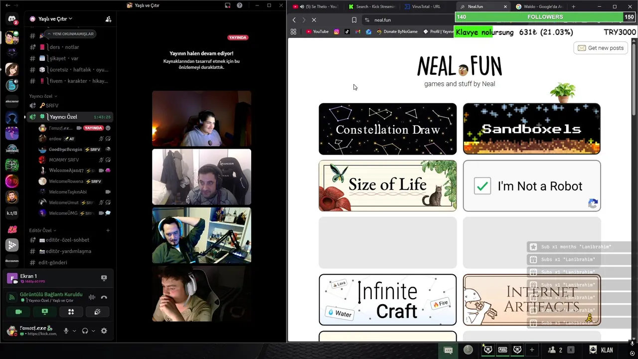638x359 pixels.
Task: Click the KLAN taskbar item
Action: click(x=602, y=350)
